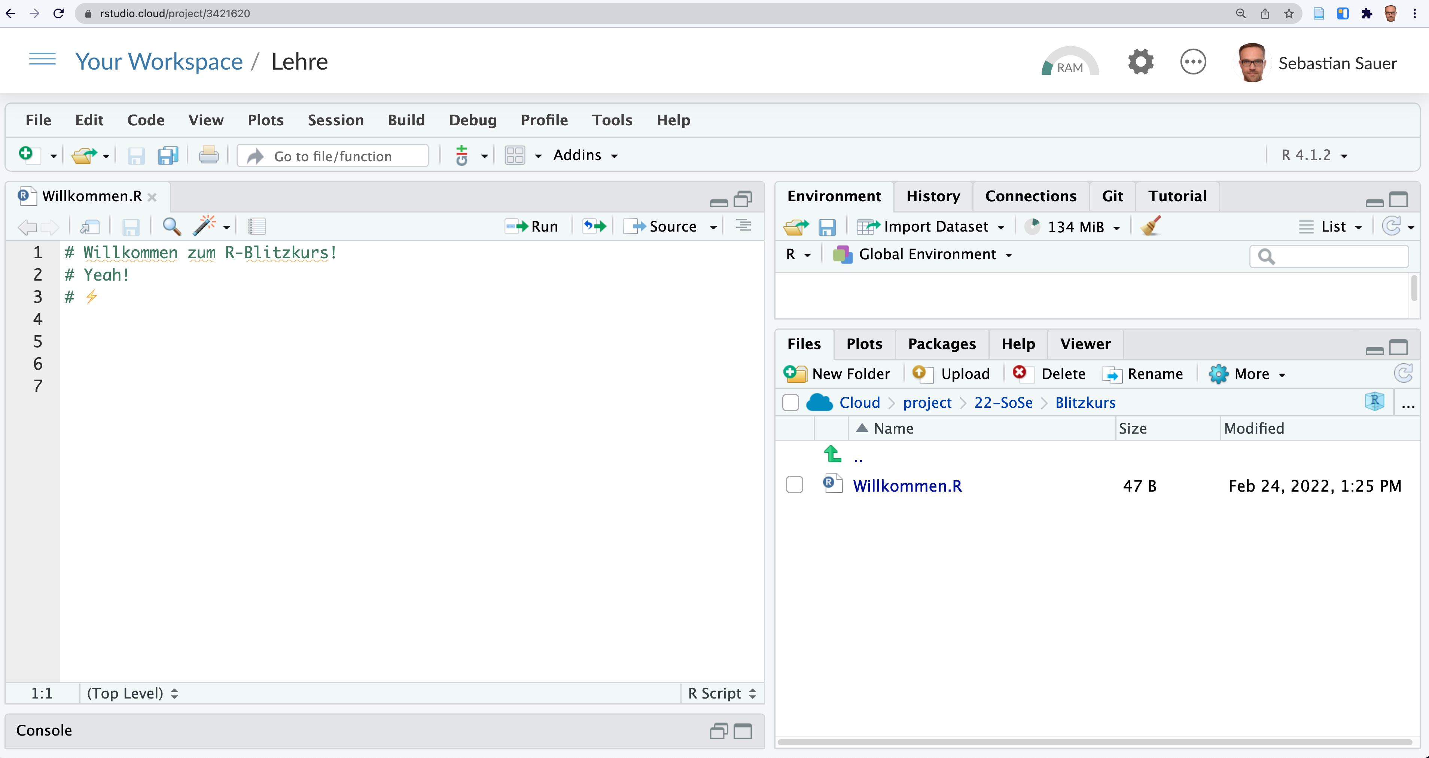Image resolution: width=1429 pixels, height=758 pixels.
Task: Click the Code Tools magic wand icon
Action: pos(203,226)
